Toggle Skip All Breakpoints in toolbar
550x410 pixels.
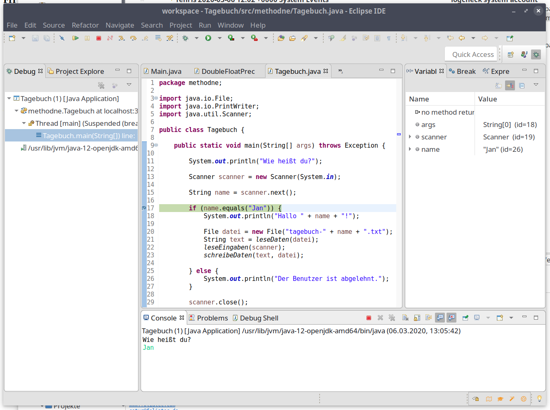[x=62, y=38]
